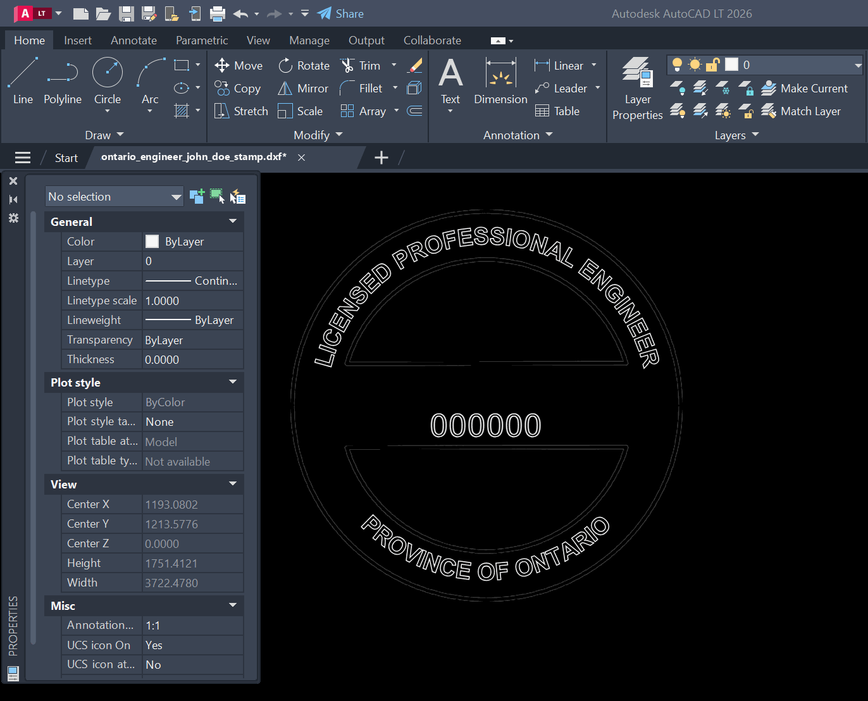
Task: Close the ontario_engineer_john_doe_stamp.dxf tab
Action: (302, 158)
